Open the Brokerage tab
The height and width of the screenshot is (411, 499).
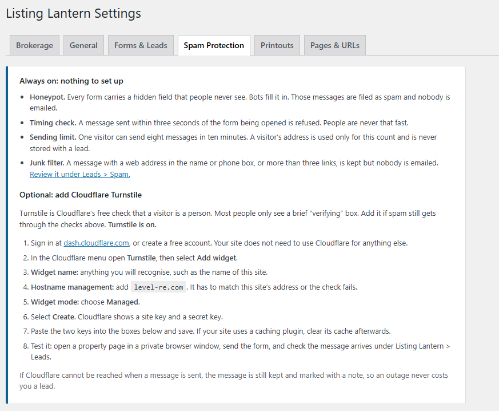(34, 45)
